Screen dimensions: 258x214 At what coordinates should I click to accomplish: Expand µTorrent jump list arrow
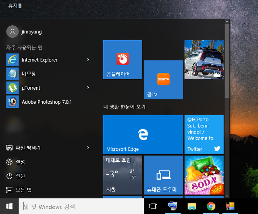pyautogui.click(x=88, y=88)
